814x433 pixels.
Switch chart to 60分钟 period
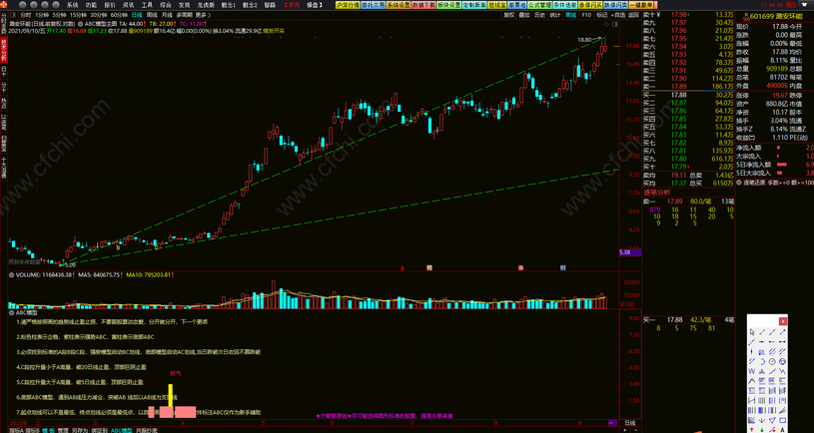(119, 15)
